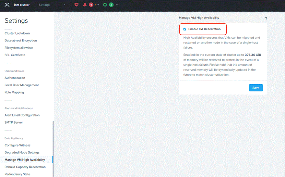Open SMTP Server settings
The width and height of the screenshot is (285, 177).
pyautogui.click(x=14, y=123)
